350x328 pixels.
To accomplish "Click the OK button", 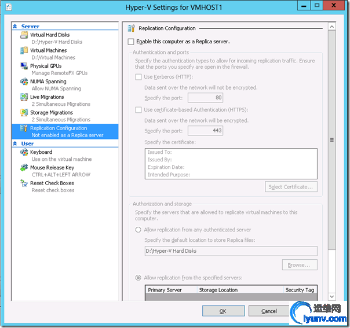I will pyautogui.click(x=224, y=311).
